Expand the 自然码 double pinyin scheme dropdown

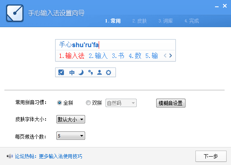121,103
